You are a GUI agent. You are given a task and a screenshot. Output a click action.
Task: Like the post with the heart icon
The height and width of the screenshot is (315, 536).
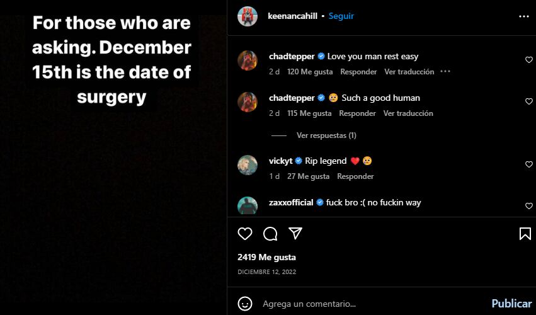point(245,234)
